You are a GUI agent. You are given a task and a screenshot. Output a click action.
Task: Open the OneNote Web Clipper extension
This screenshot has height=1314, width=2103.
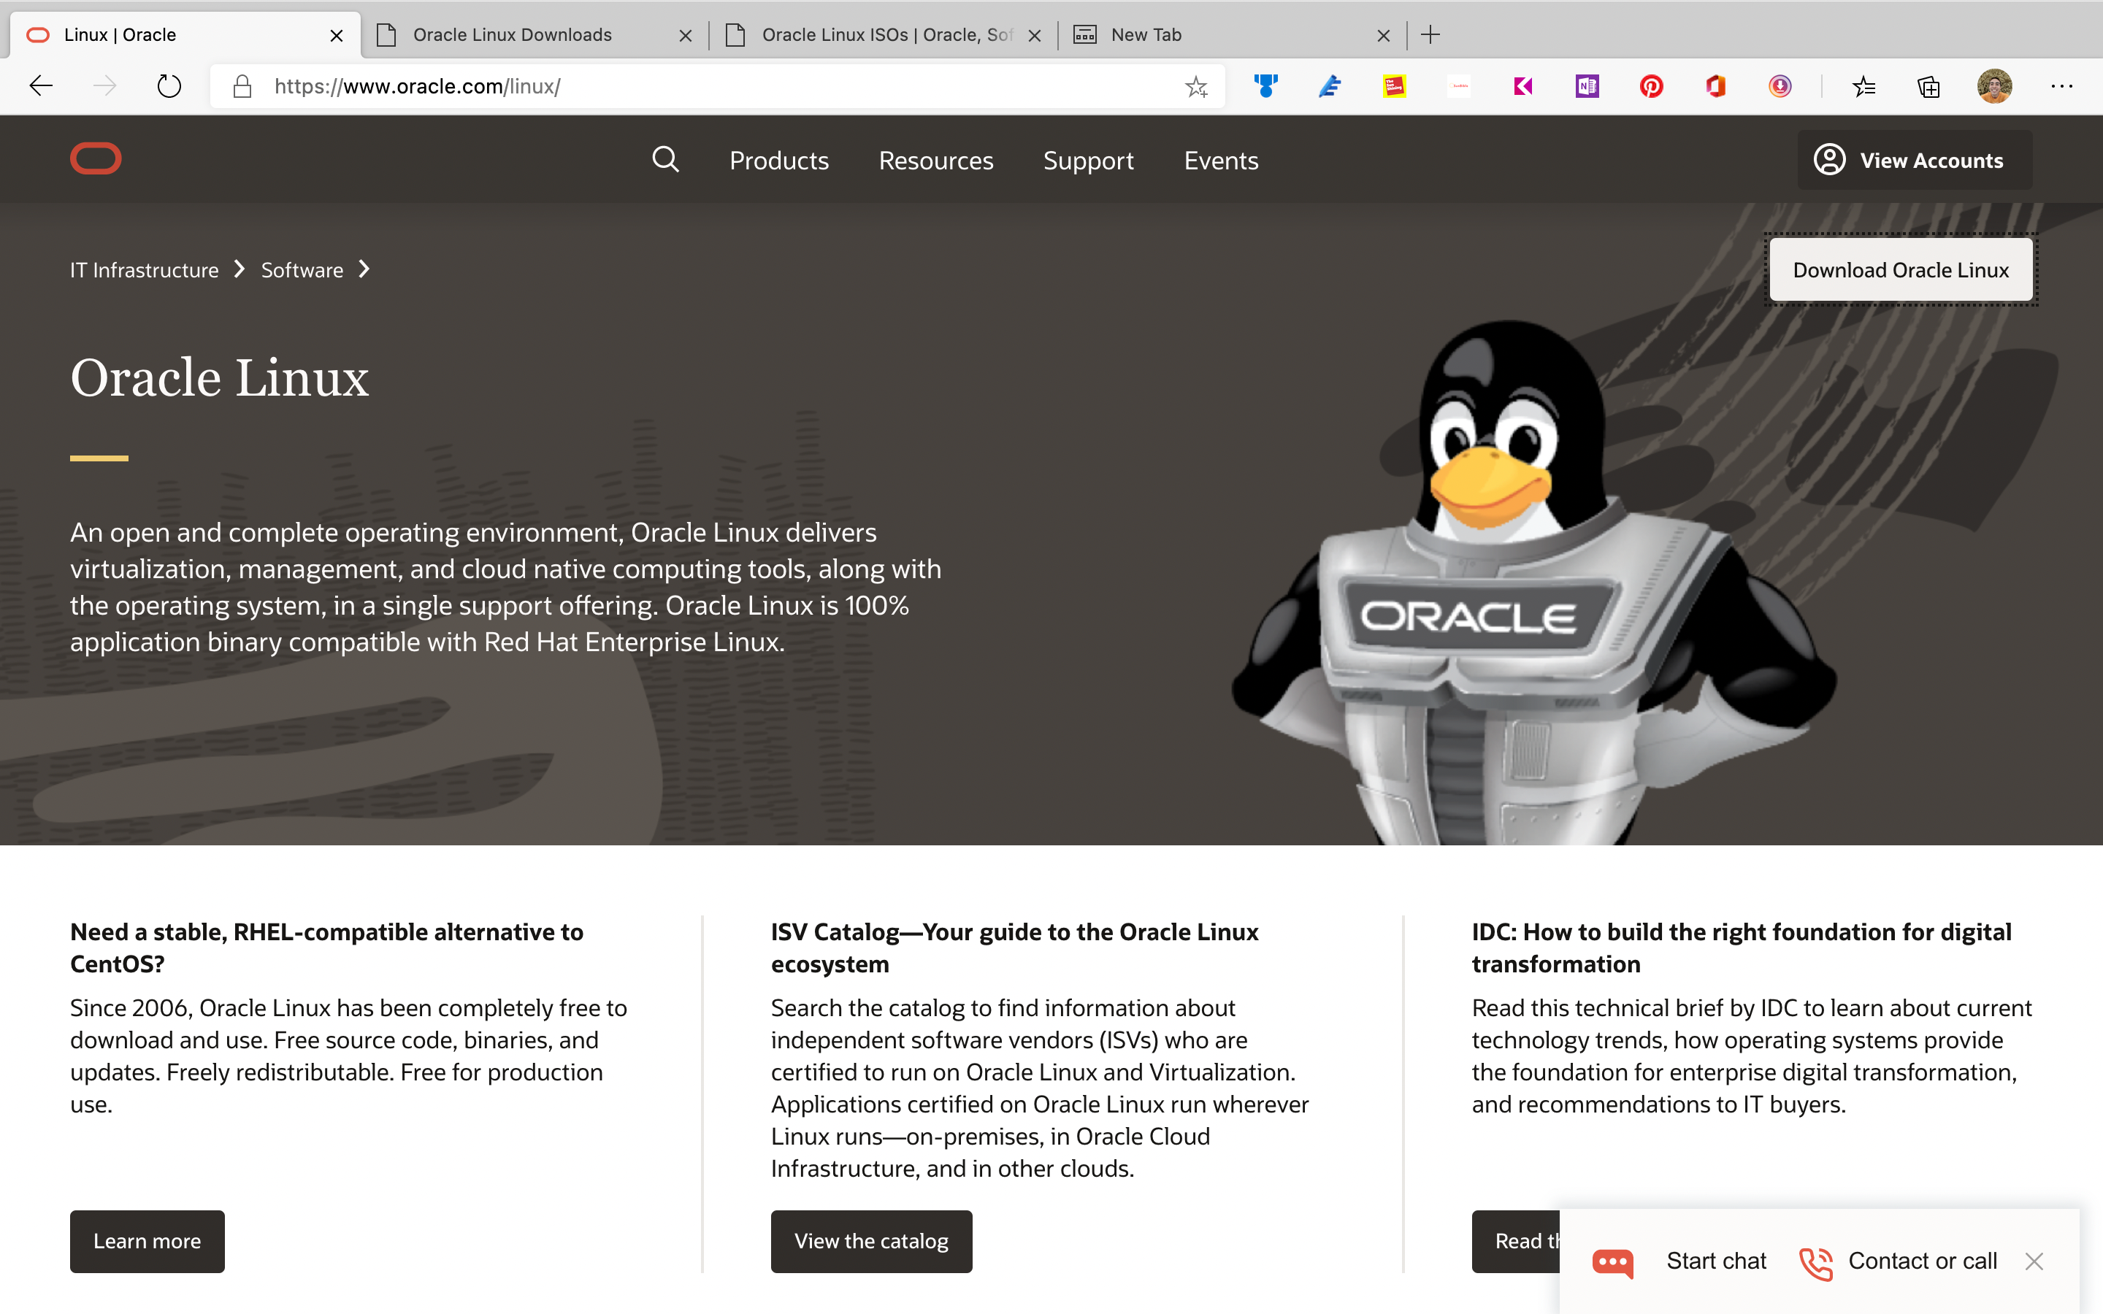pyautogui.click(x=1587, y=87)
